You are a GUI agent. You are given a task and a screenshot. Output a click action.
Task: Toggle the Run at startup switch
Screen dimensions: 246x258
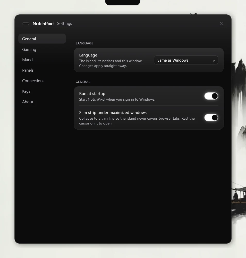click(211, 96)
